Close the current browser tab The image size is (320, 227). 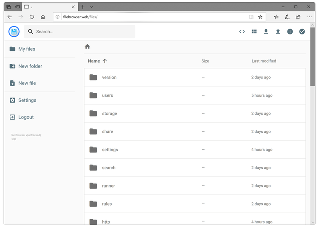pos(73,7)
